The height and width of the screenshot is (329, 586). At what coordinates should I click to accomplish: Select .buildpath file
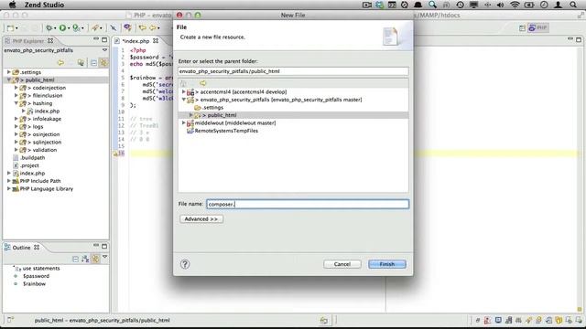(x=32, y=158)
